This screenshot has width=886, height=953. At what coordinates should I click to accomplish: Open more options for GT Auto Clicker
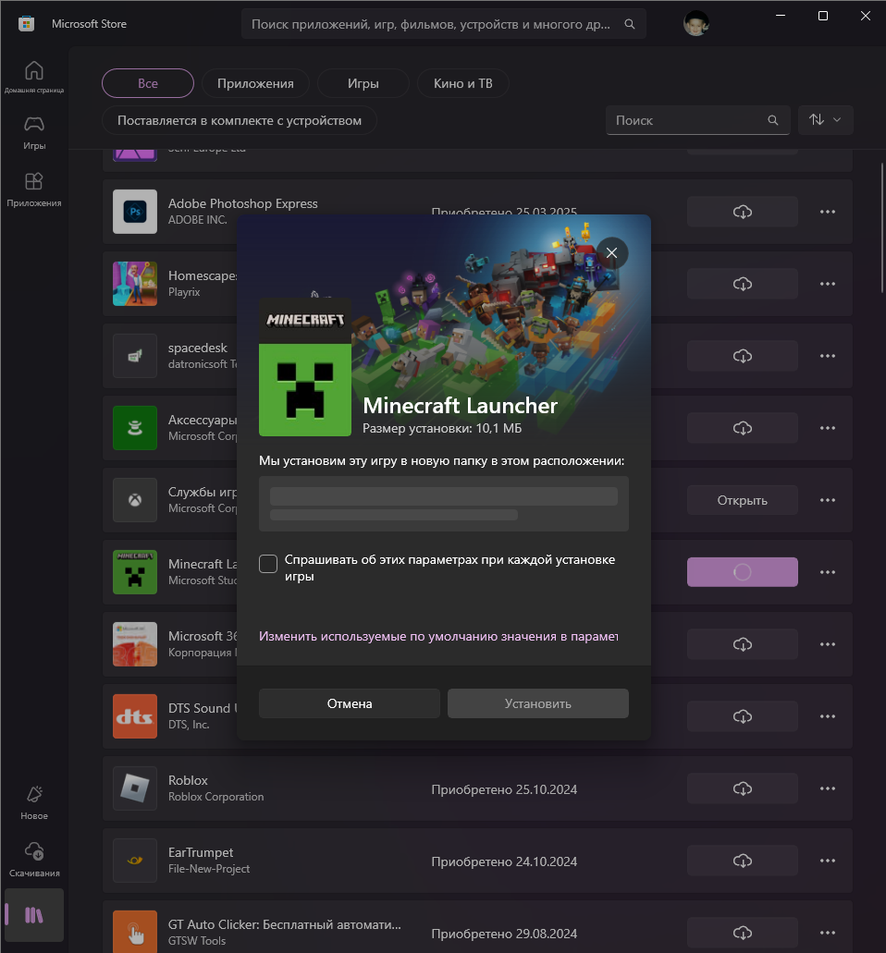coord(828,933)
